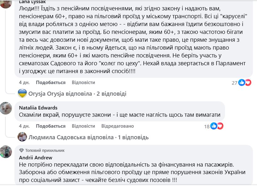Expand Людмила Садовська's 1 reply thread

point(88,137)
